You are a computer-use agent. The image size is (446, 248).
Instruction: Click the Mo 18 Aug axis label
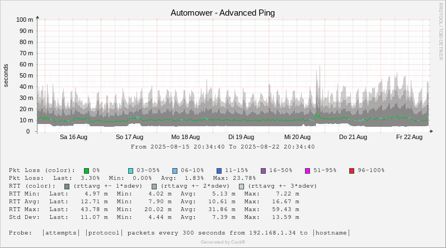[185, 137]
